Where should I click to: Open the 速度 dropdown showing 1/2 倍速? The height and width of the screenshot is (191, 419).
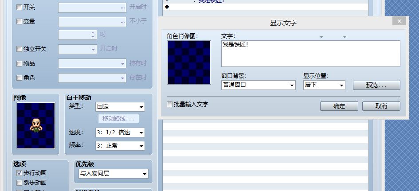click(120, 133)
